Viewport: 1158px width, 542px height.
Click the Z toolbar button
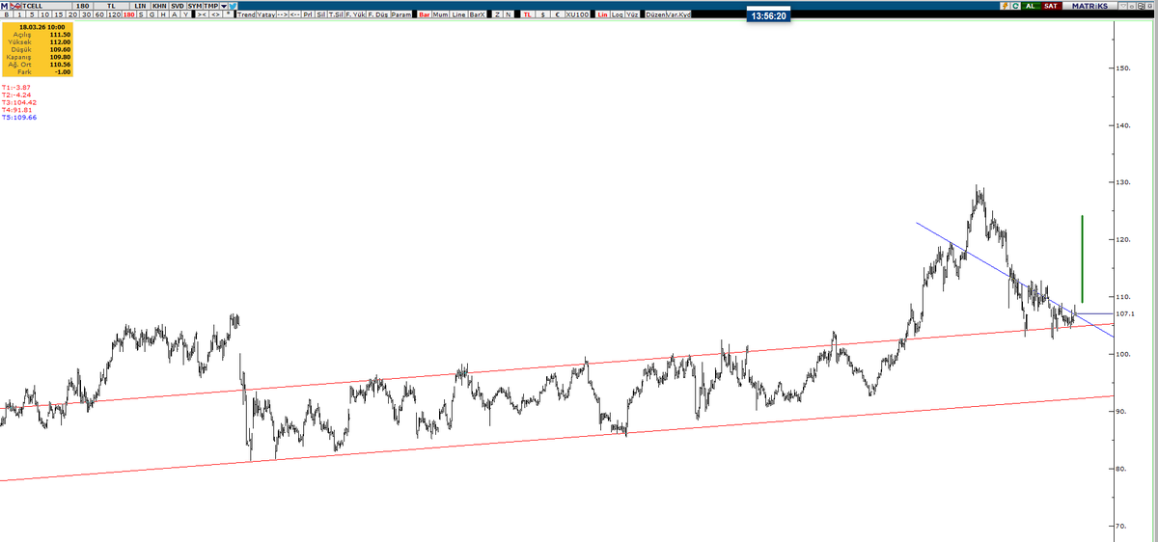pyautogui.click(x=497, y=15)
